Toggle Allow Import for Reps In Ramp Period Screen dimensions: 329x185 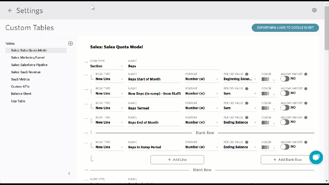point(285,147)
